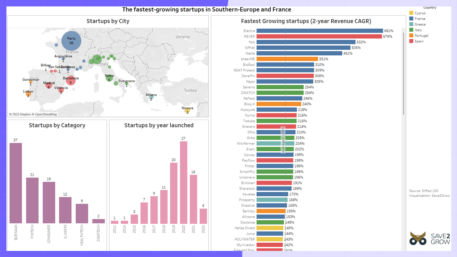The image size is (457, 257).
Task: Select the 2020 launch year bar
Action: pyautogui.click(x=184, y=182)
